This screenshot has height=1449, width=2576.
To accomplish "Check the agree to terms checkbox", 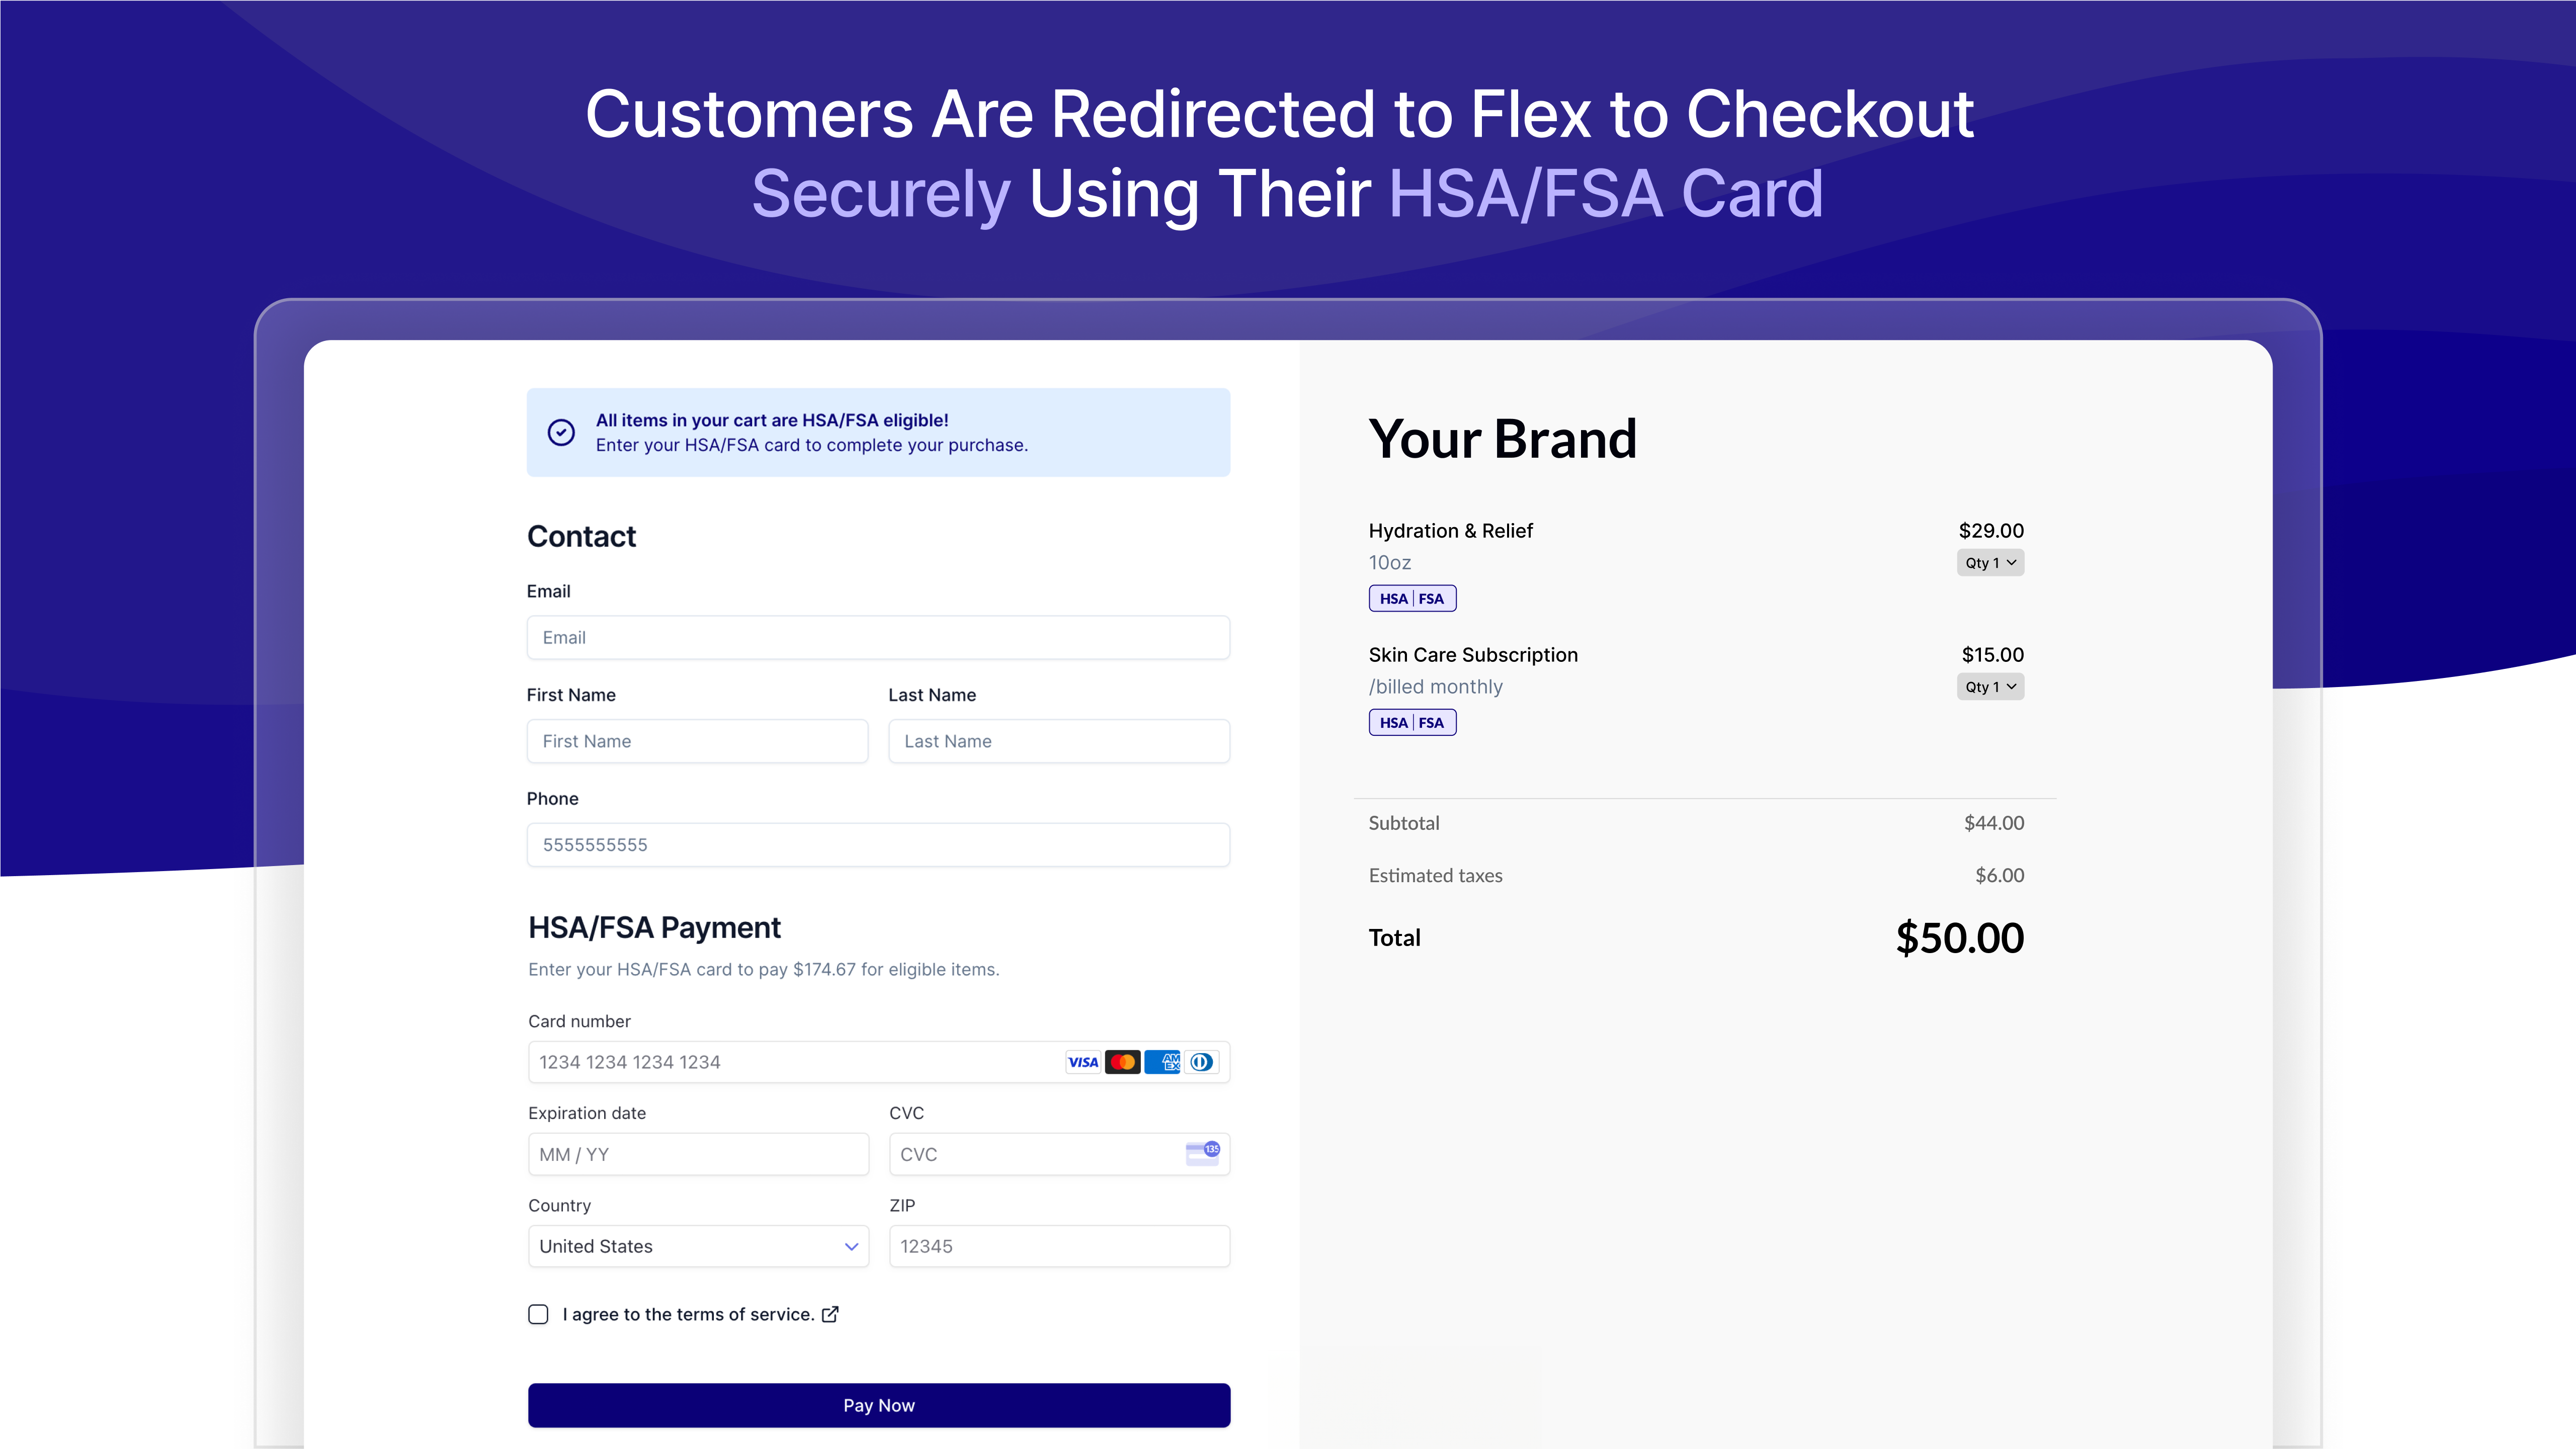I will click(x=538, y=1314).
